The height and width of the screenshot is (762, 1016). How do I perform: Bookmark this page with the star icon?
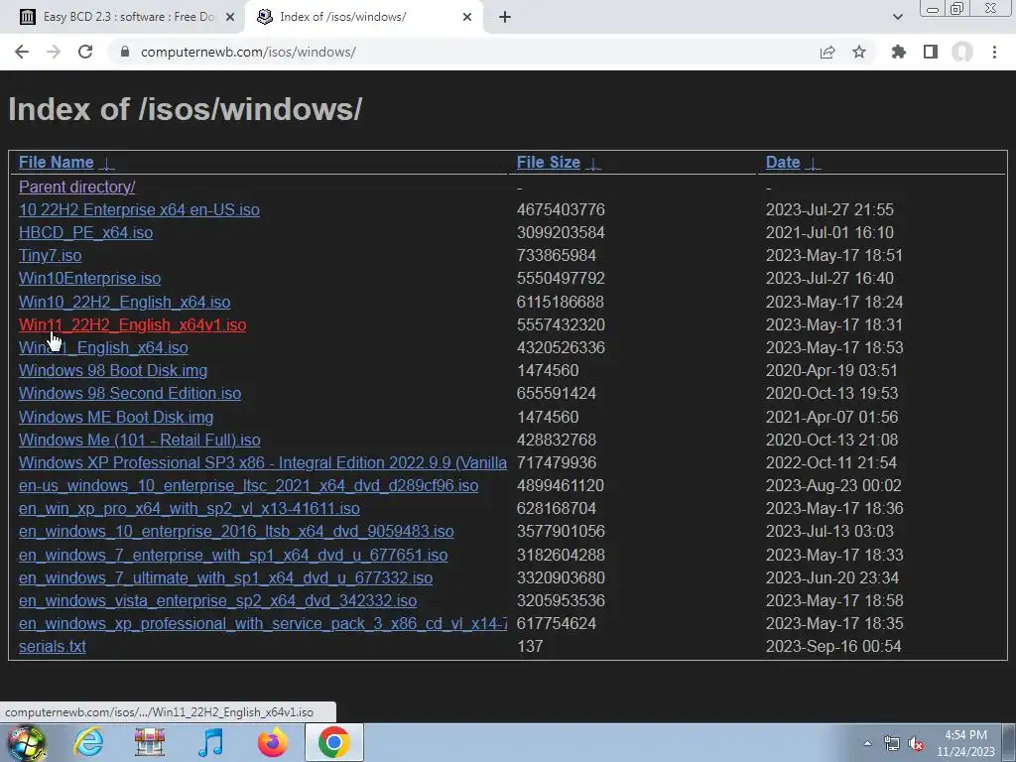[x=859, y=52]
